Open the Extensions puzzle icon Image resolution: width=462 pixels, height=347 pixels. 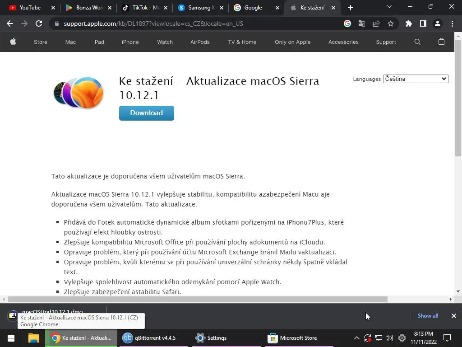click(x=409, y=23)
